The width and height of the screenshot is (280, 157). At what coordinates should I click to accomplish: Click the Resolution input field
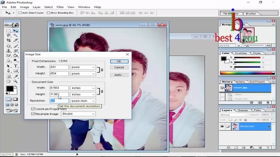point(59,101)
